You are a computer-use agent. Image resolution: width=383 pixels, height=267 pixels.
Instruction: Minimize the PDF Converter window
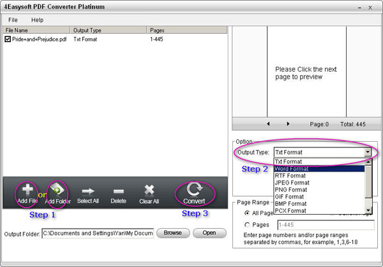(359, 8)
